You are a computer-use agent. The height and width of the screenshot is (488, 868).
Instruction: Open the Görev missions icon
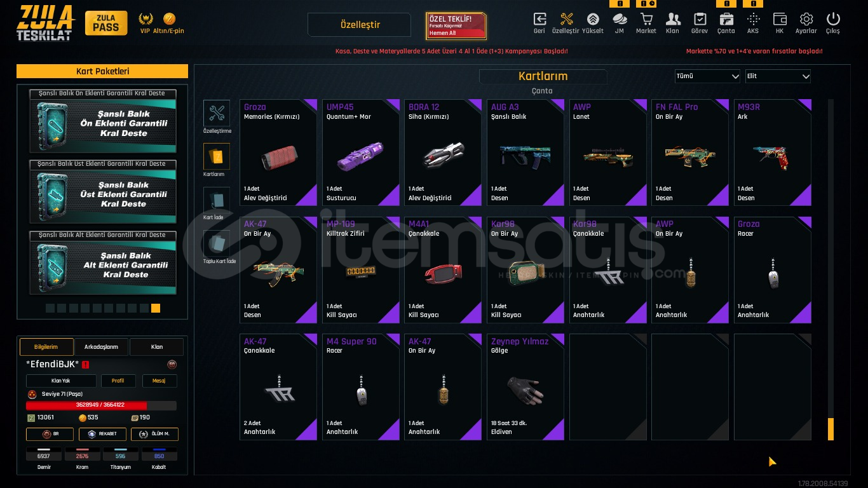(700, 20)
